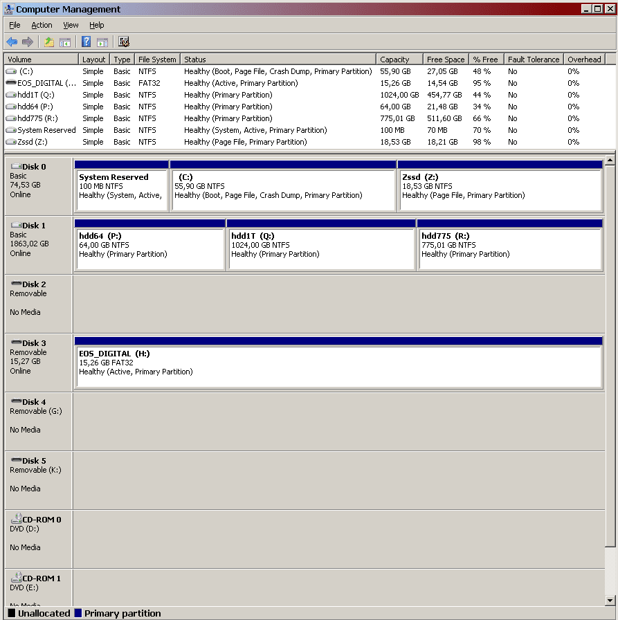Viewport: 618px width, 620px height.
Task: Click scroll up arrow of disk pane
Action: coord(610,160)
